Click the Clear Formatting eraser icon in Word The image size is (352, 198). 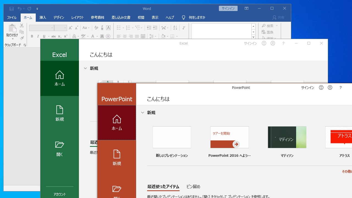[96, 28]
